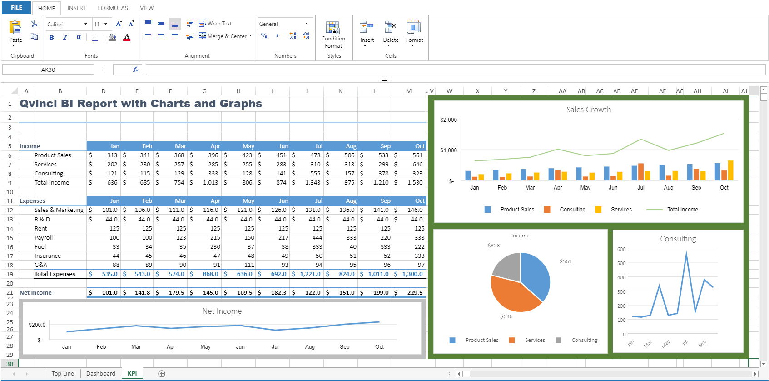Click the Condition Format button
This screenshot has height=381, width=769.
333,35
